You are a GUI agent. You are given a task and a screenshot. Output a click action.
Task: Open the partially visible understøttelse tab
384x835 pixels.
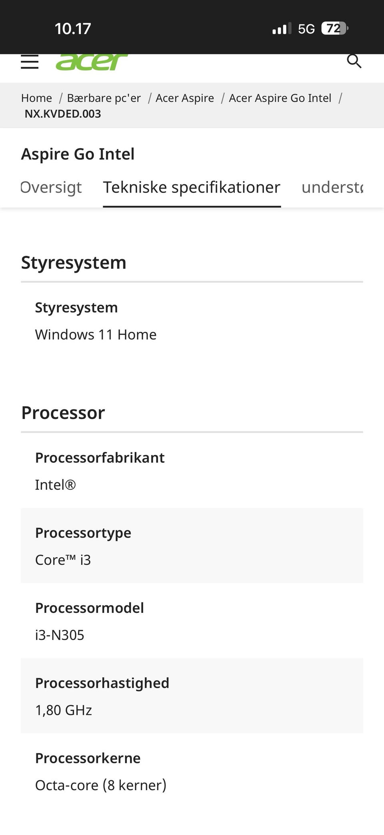pos(332,187)
